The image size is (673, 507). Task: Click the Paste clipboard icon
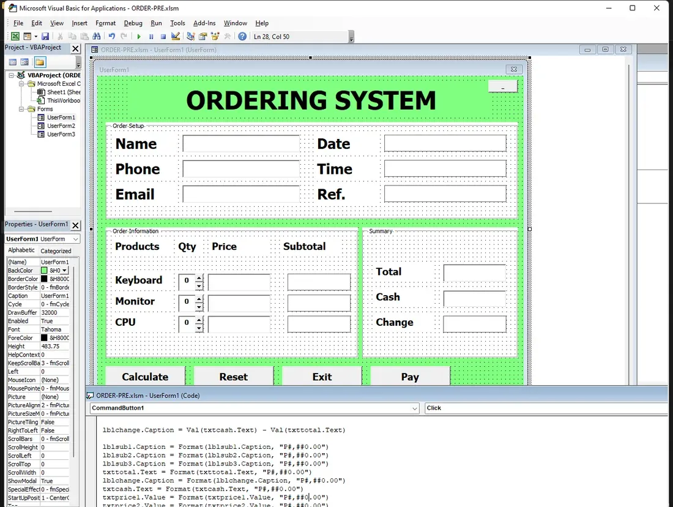(84, 37)
